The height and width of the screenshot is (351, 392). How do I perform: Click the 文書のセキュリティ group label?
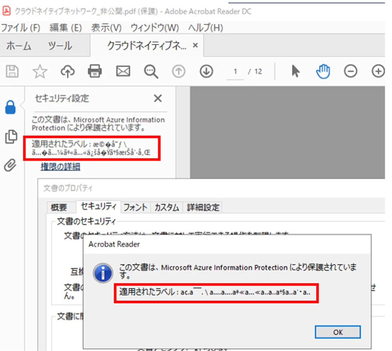[87, 221]
